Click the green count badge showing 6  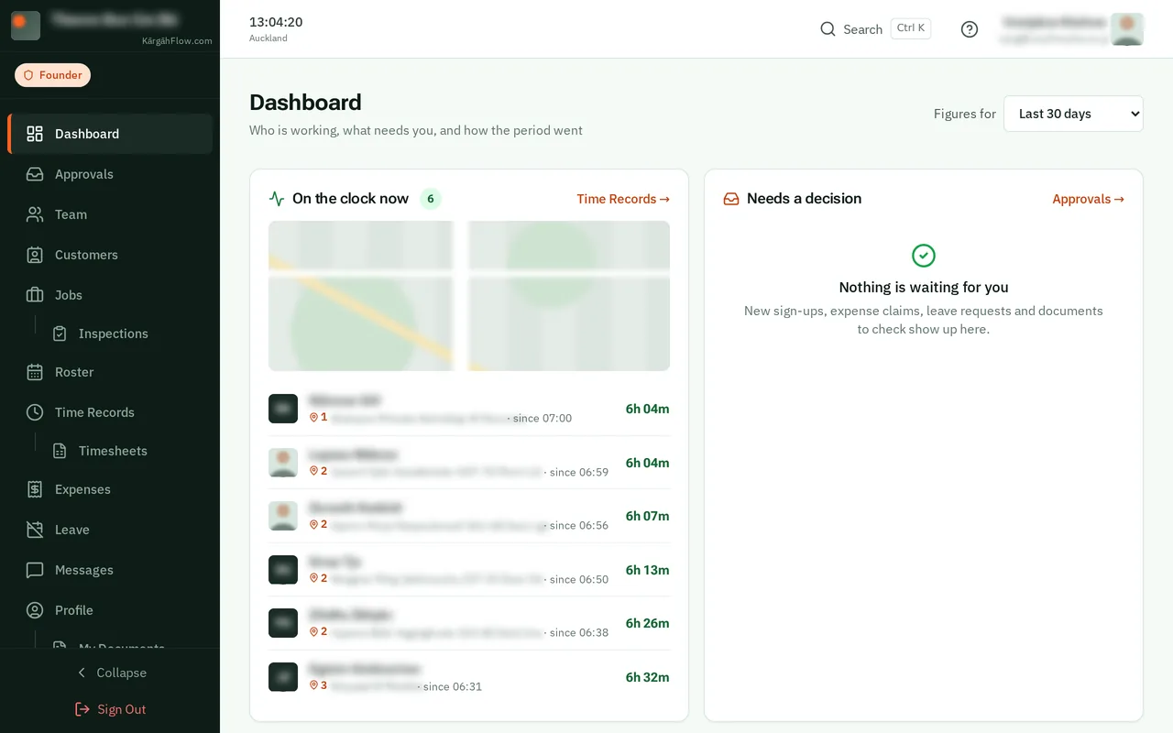[x=431, y=199]
